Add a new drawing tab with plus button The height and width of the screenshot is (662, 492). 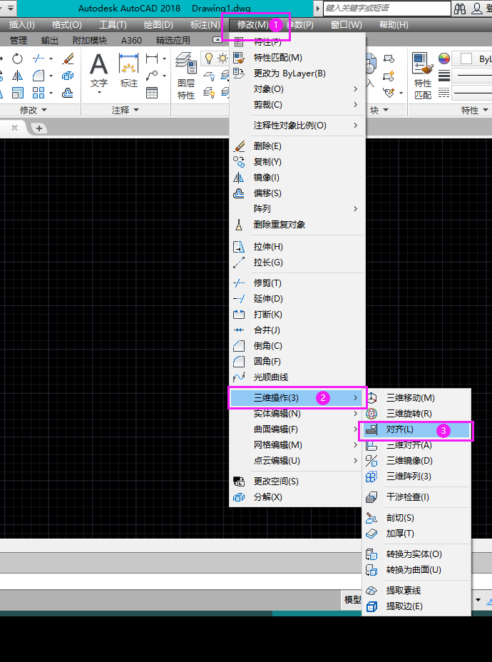[39, 128]
